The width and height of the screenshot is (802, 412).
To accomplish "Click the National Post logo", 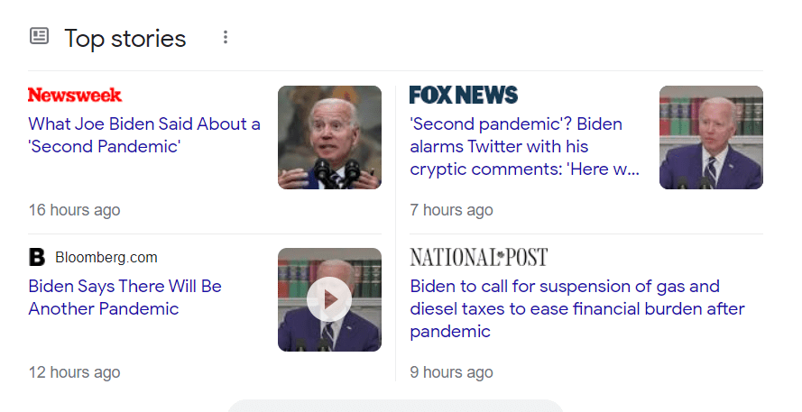I will tap(478, 258).
